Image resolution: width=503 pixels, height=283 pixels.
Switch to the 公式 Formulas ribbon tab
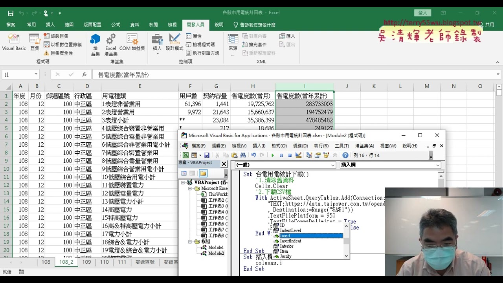pyautogui.click(x=116, y=25)
